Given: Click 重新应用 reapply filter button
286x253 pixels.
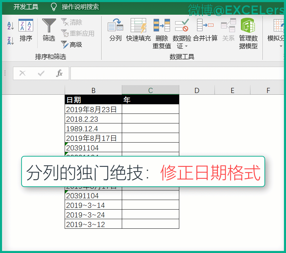Looking at the screenshot, I should [x=78, y=34].
